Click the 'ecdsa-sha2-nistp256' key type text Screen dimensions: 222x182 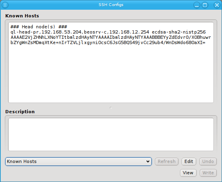point(179,32)
